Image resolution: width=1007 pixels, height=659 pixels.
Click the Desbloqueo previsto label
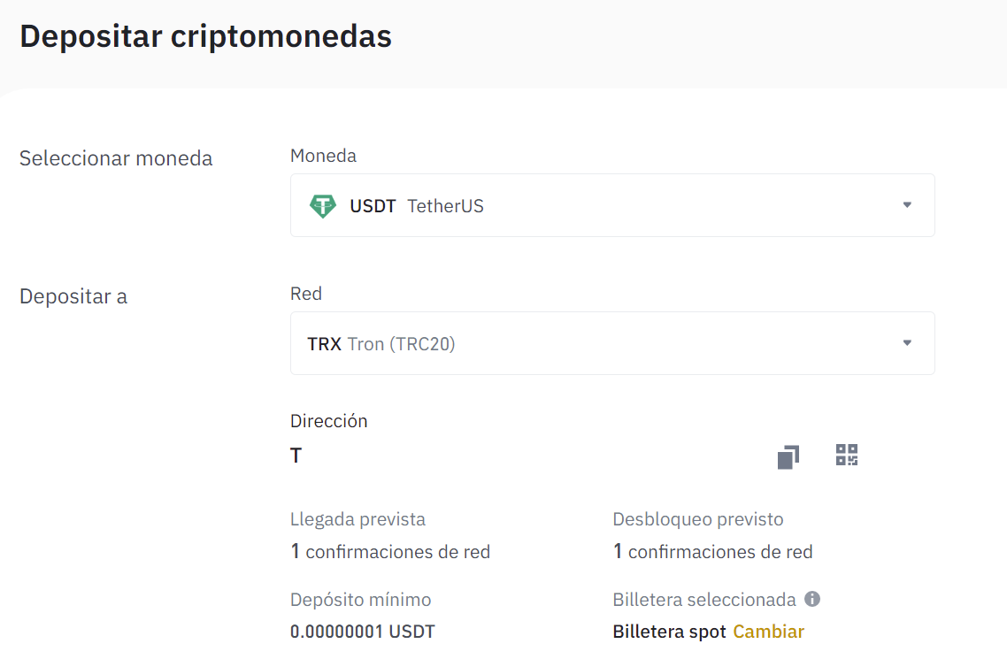pos(698,519)
